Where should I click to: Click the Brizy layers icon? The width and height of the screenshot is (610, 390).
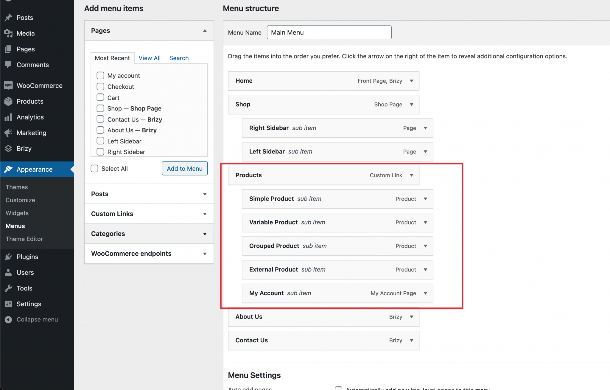8,148
